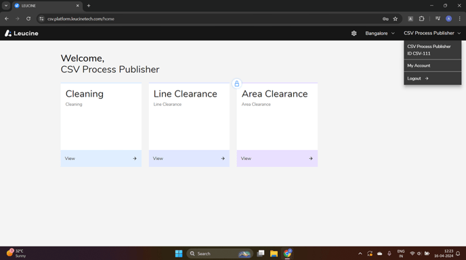Click CSV Process Publisher ID CSV-111 menu entry
The width and height of the screenshot is (466, 260).
click(432, 50)
